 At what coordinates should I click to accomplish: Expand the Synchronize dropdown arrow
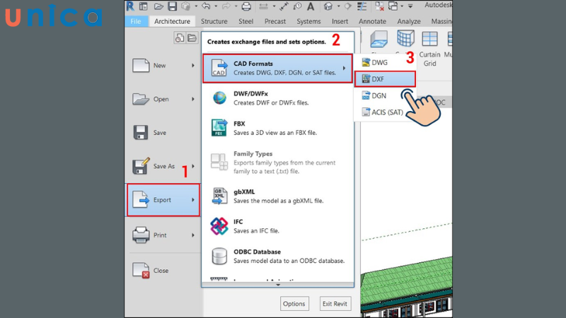[x=196, y=6]
